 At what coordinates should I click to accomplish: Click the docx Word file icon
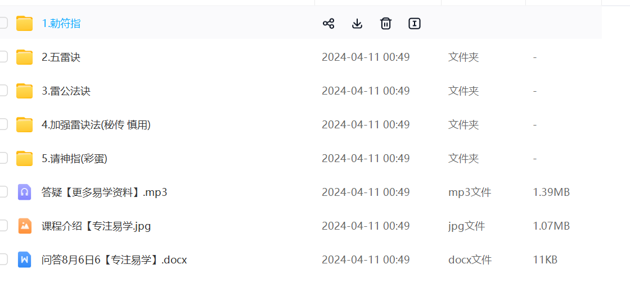point(24,260)
